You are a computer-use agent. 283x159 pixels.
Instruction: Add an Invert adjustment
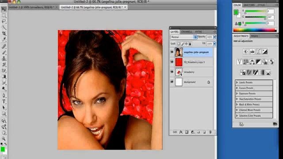(243, 72)
